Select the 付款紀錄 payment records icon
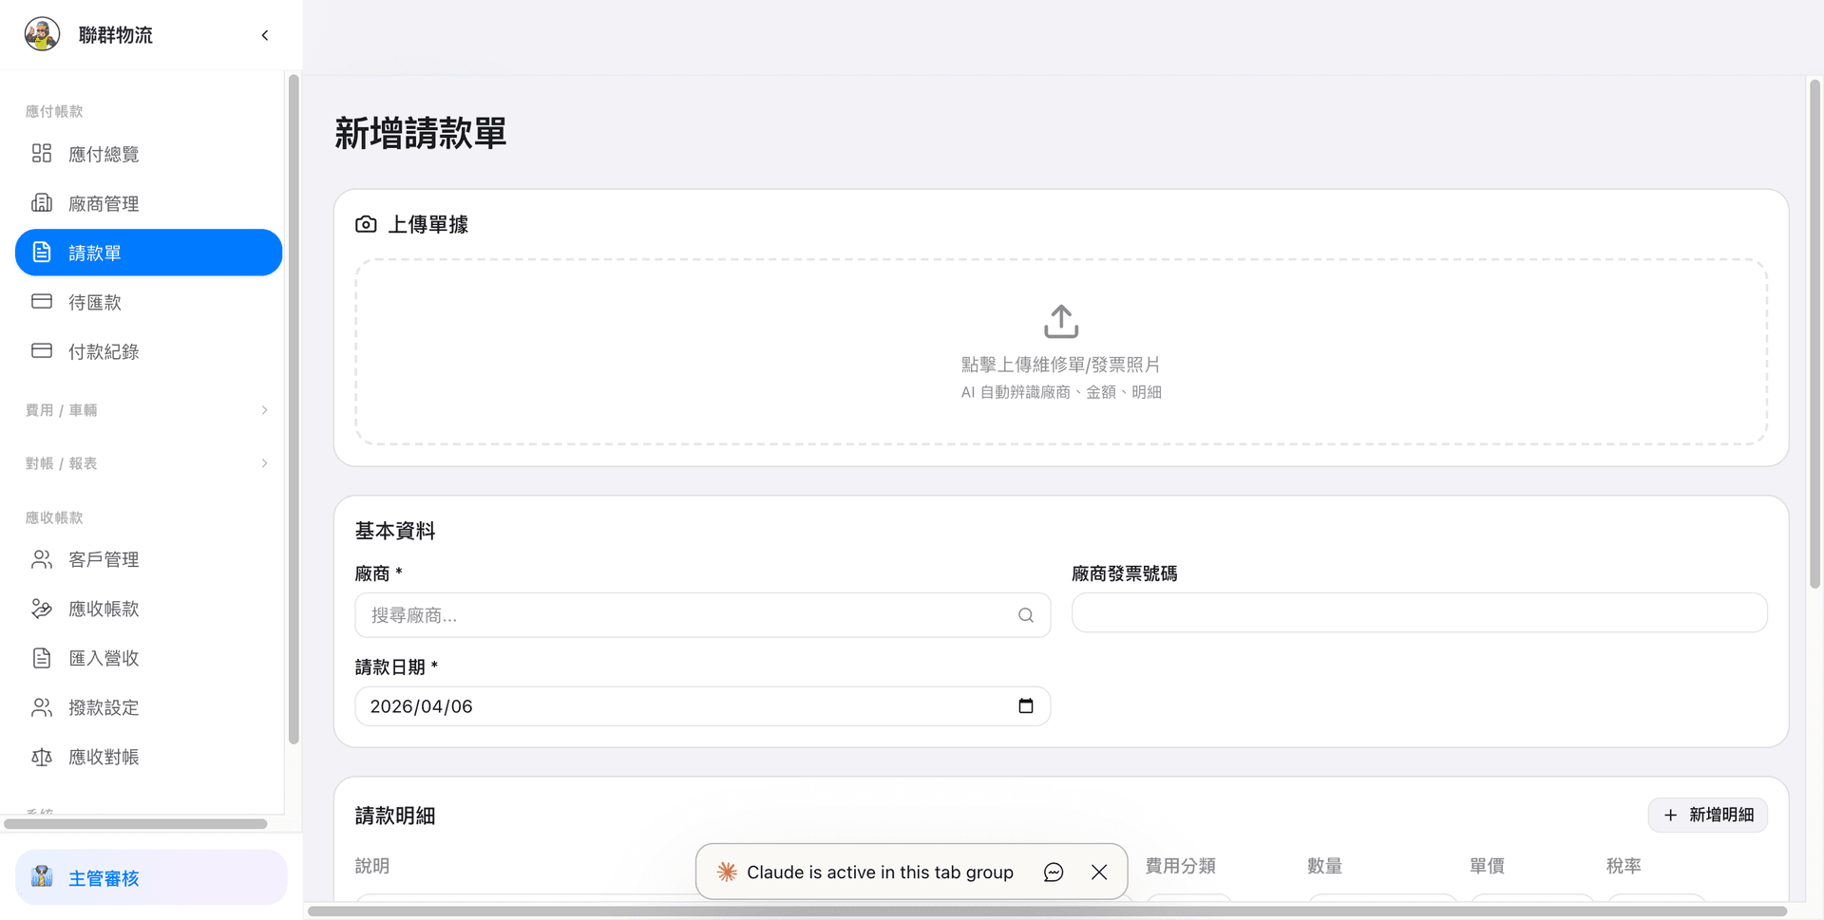Image resolution: width=1824 pixels, height=920 pixels. (x=41, y=350)
